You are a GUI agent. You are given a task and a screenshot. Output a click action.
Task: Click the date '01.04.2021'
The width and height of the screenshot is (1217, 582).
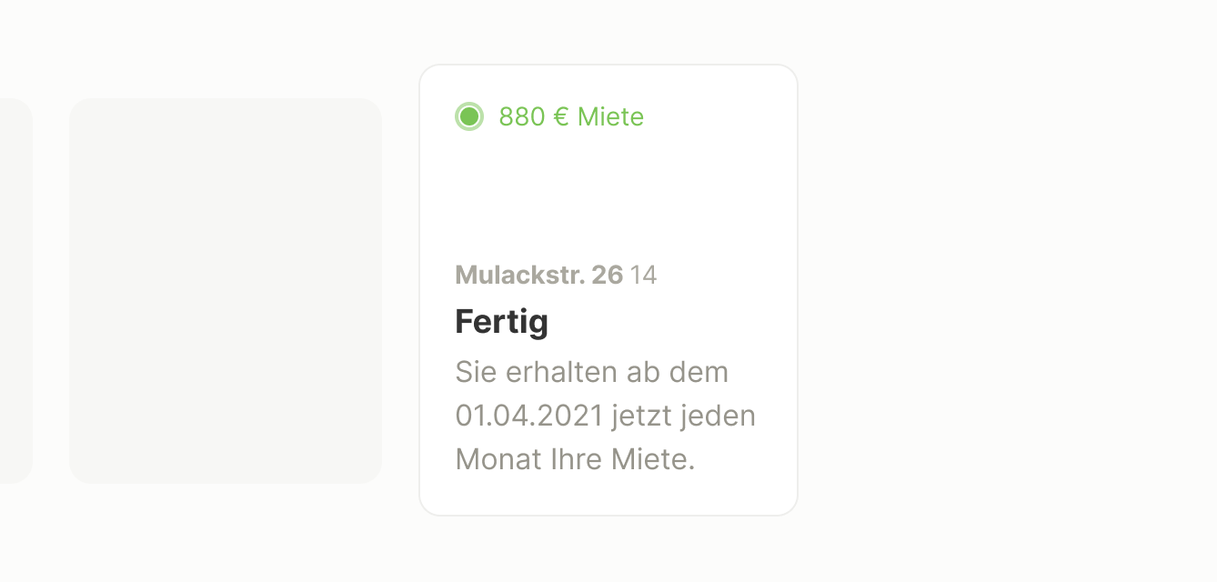(529, 416)
